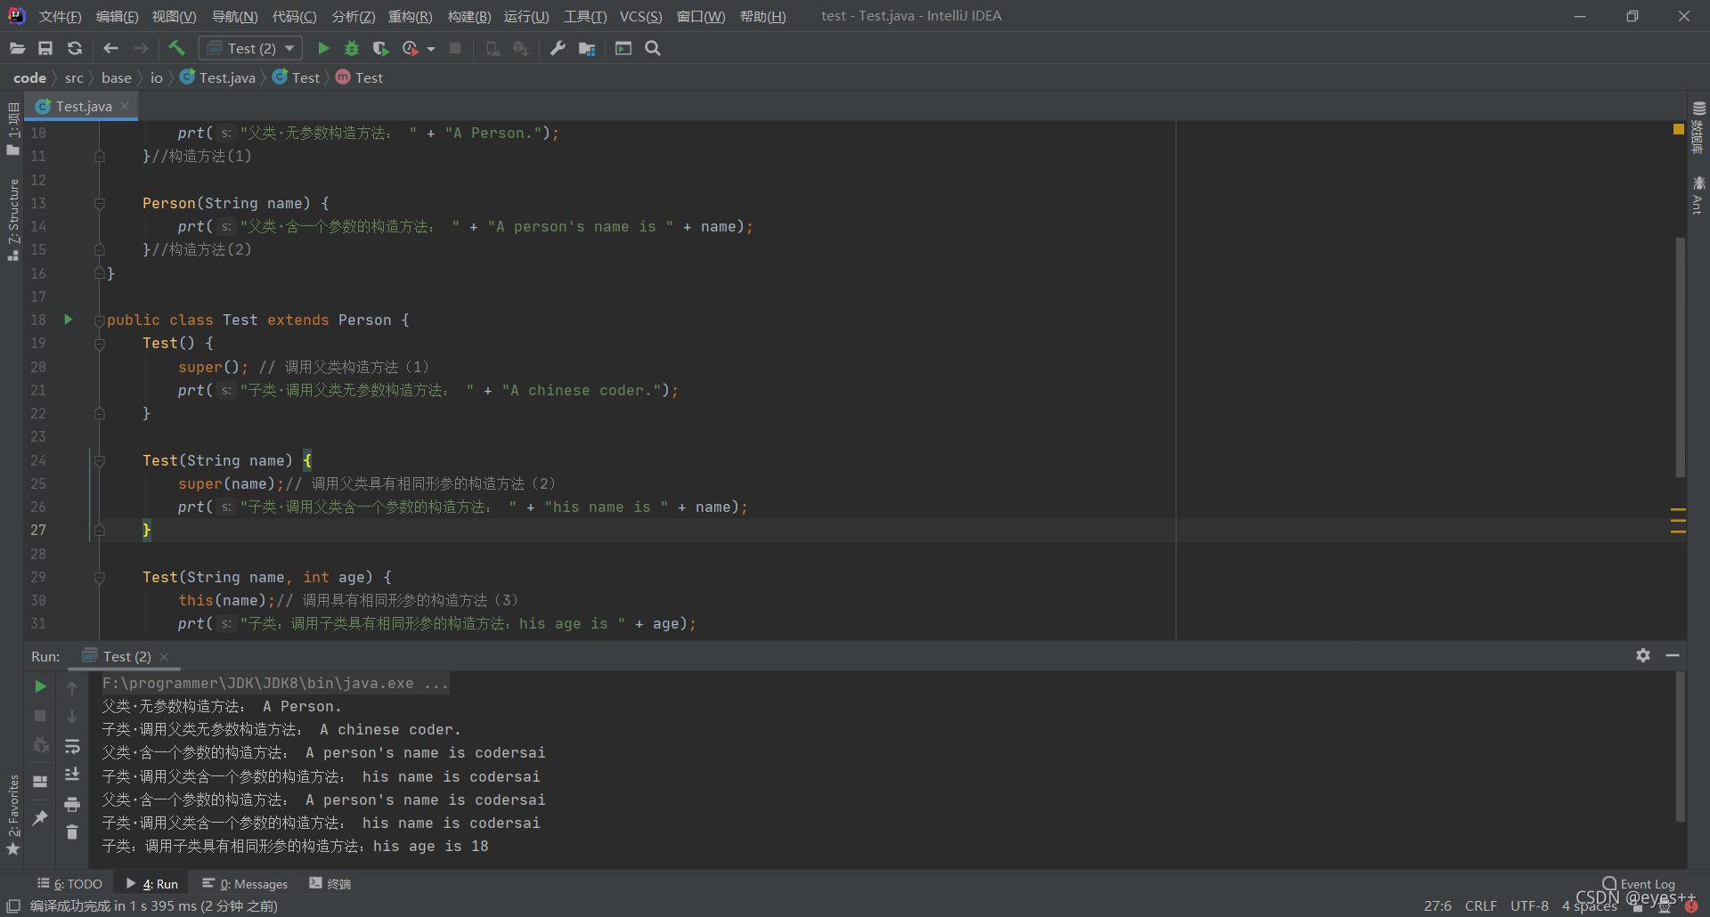
Task: Click CRLF line separator in status bar
Action: tap(1480, 905)
